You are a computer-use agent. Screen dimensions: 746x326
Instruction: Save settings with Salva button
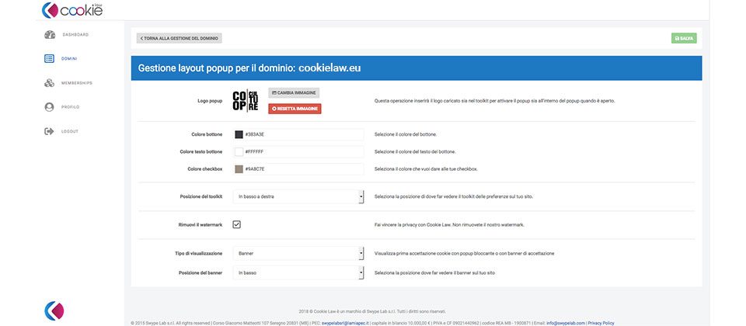(684, 39)
